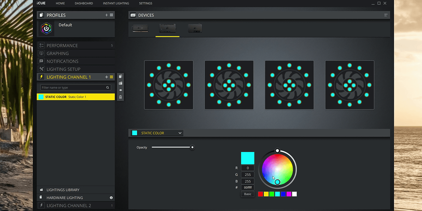This screenshot has height=211, width=422.
Task: Open INSTANT LIGHTING
Action: [116, 3]
